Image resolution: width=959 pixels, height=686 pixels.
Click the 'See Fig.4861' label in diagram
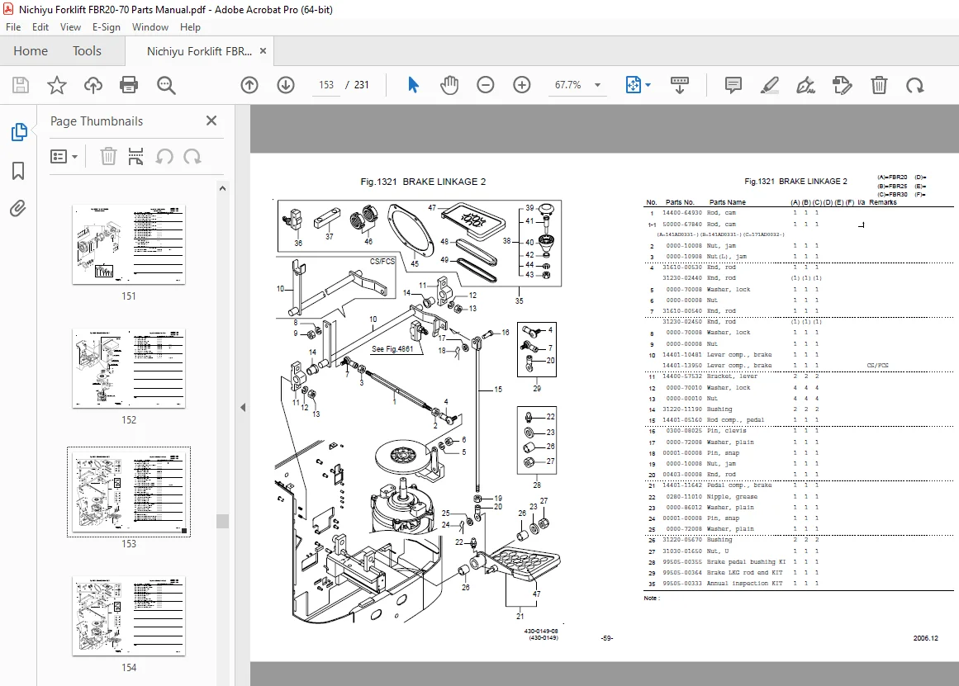(x=392, y=349)
